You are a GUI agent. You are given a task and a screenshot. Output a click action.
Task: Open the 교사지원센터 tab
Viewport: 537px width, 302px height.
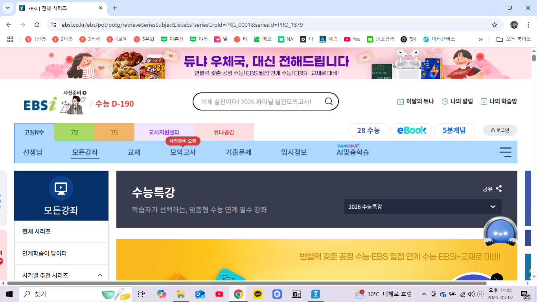[164, 132]
